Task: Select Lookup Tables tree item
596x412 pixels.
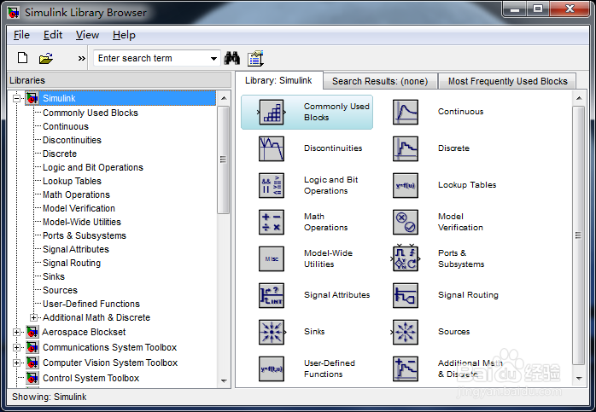Action: coord(72,181)
